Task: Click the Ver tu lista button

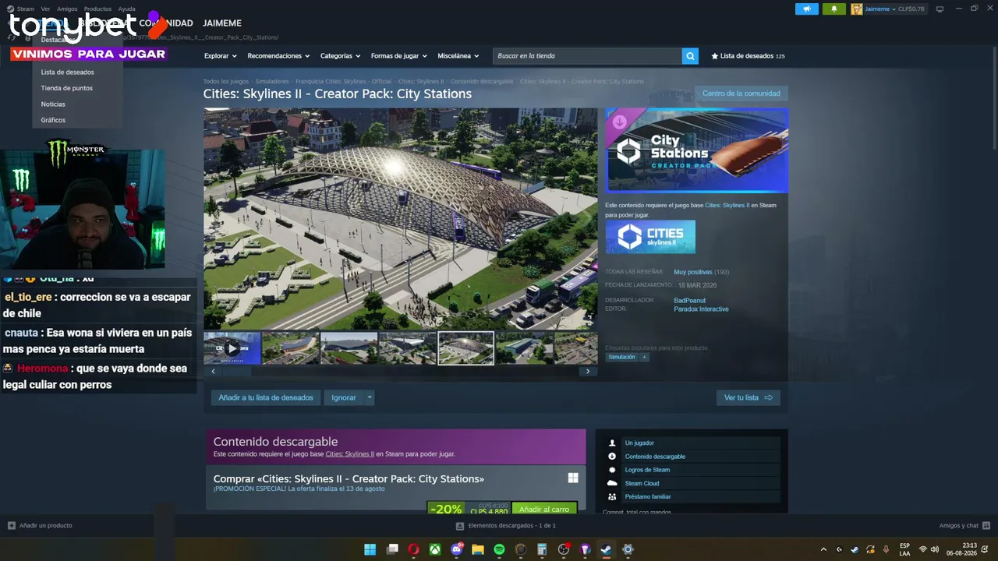Action: [748, 397]
